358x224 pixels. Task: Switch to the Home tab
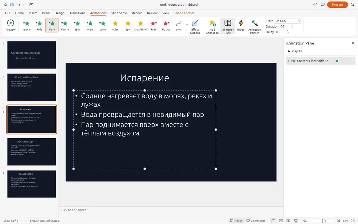tap(19, 13)
